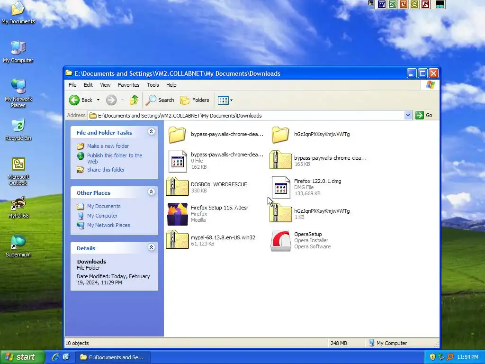
Task: Open the View menu
Action: point(105,85)
